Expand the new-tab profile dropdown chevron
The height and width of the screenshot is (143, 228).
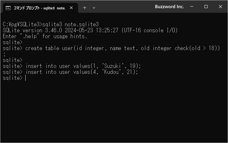[94, 8]
